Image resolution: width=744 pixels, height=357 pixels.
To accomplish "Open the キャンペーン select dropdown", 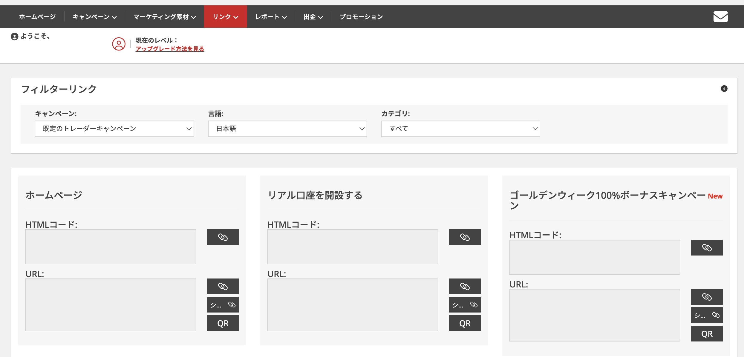I will point(114,129).
